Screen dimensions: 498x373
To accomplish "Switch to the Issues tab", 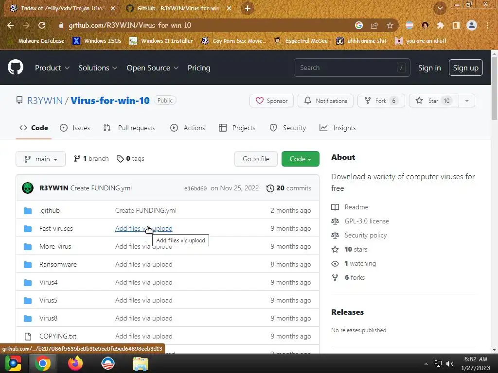I will [75, 128].
